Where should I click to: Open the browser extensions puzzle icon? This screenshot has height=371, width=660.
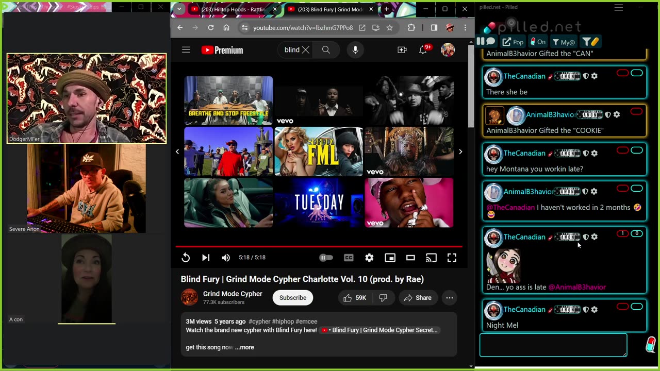411,28
